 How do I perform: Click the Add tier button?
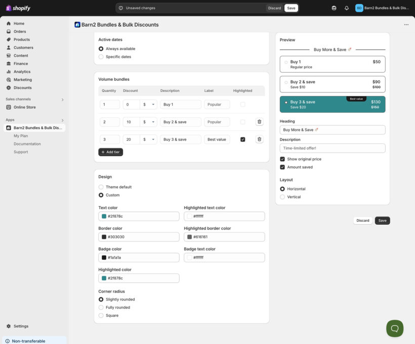pyautogui.click(x=110, y=152)
